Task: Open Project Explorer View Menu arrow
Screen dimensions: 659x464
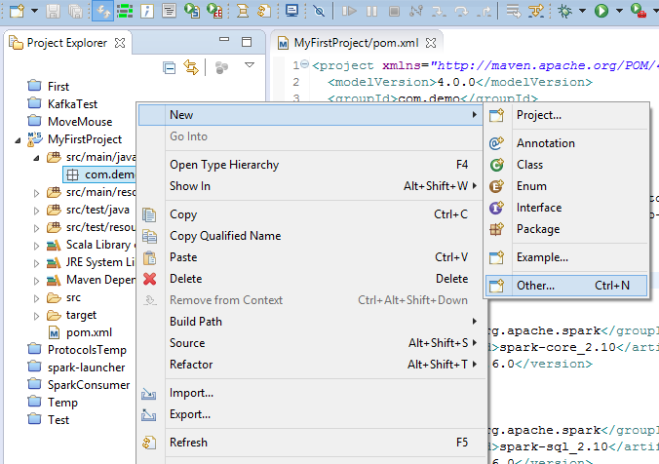Action: tap(250, 65)
